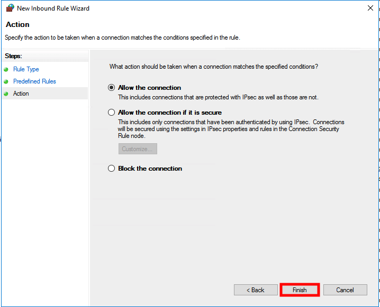Select the 'Allow the connection' radio button
This screenshot has height=307, width=380.
click(111, 88)
